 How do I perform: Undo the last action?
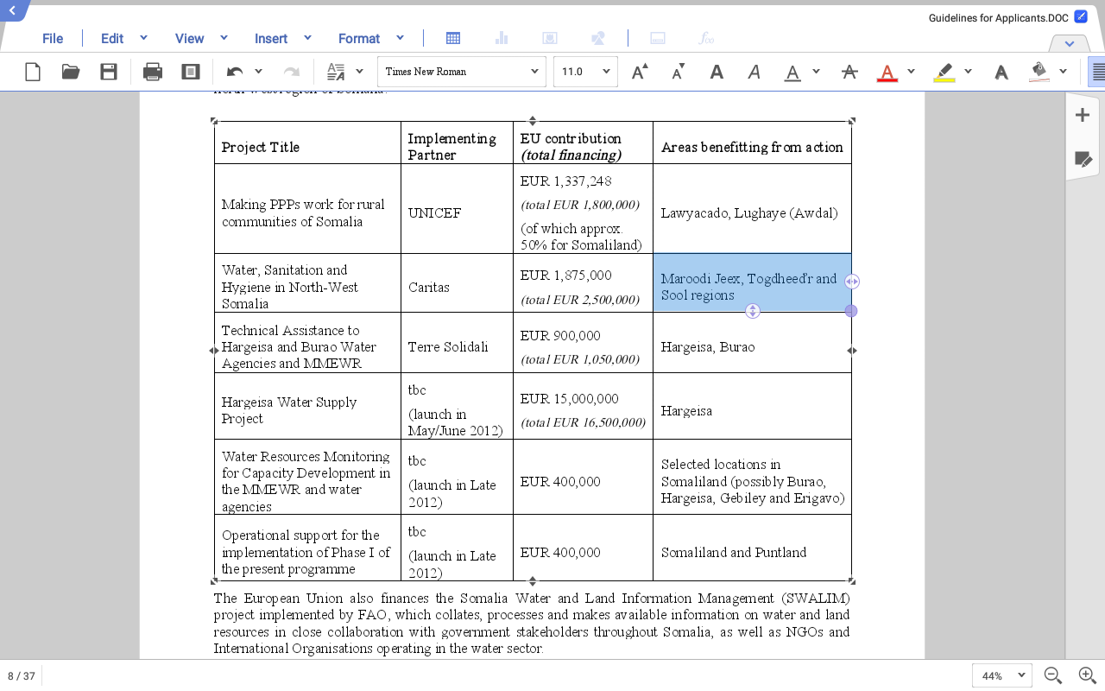pyautogui.click(x=235, y=72)
